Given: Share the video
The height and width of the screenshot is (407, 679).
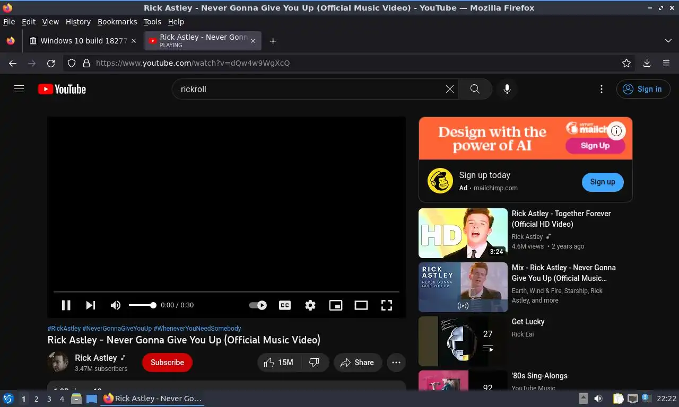Looking at the screenshot, I should pos(358,362).
